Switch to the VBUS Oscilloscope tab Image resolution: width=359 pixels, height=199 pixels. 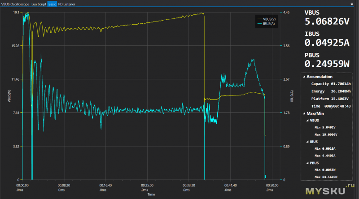point(15,4)
